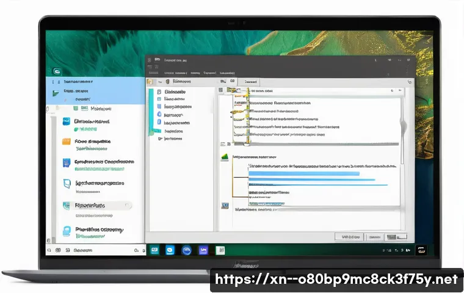This screenshot has width=464, height=293.
Task: Click the green icon heading the left panel
Action: (x=57, y=71)
